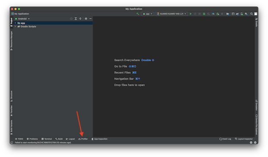The height and width of the screenshot is (157, 268).
Task: Click the Make Project hammer icon
Action: [138, 14]
